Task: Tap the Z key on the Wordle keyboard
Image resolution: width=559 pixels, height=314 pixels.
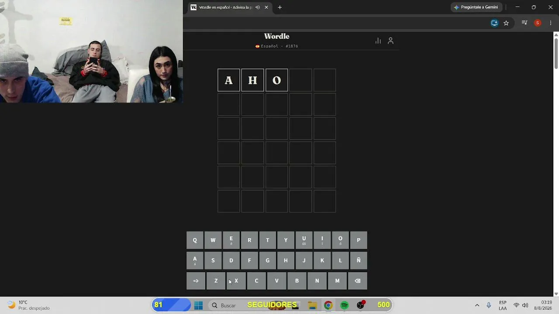Action: 216,281
